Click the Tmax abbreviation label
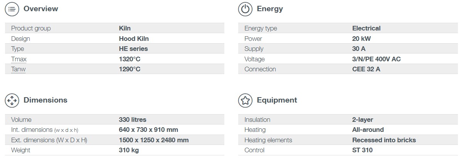Screen dimensions: 461x160 tap(19, 59)
